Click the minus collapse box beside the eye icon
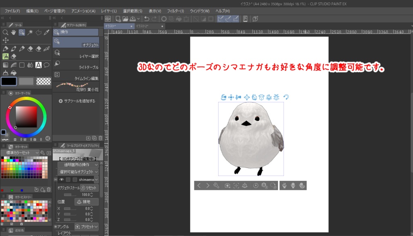413x236 pixels. (x=56, y=180)
